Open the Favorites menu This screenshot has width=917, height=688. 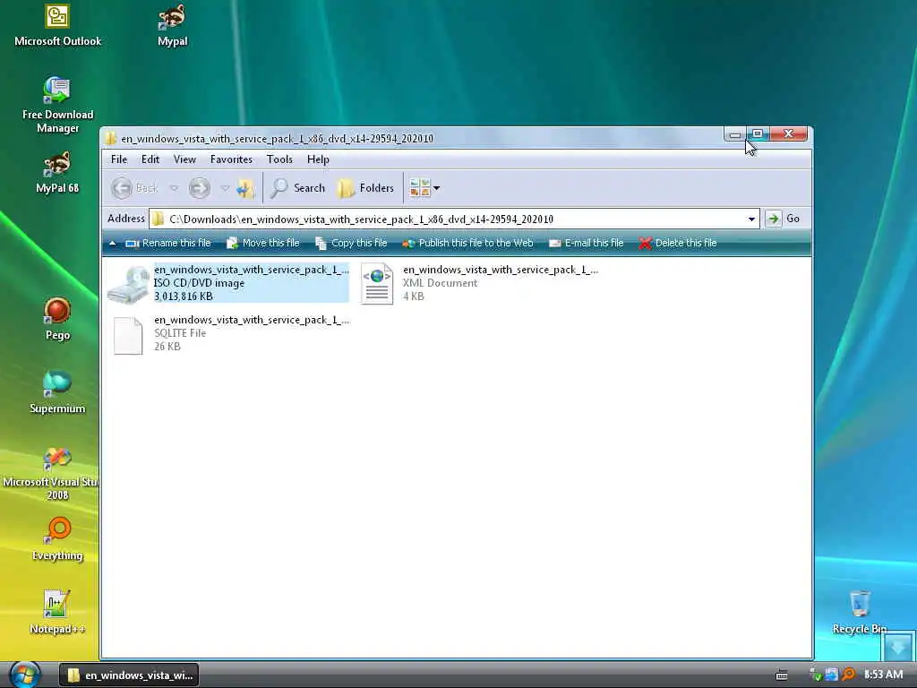(231, 159)
